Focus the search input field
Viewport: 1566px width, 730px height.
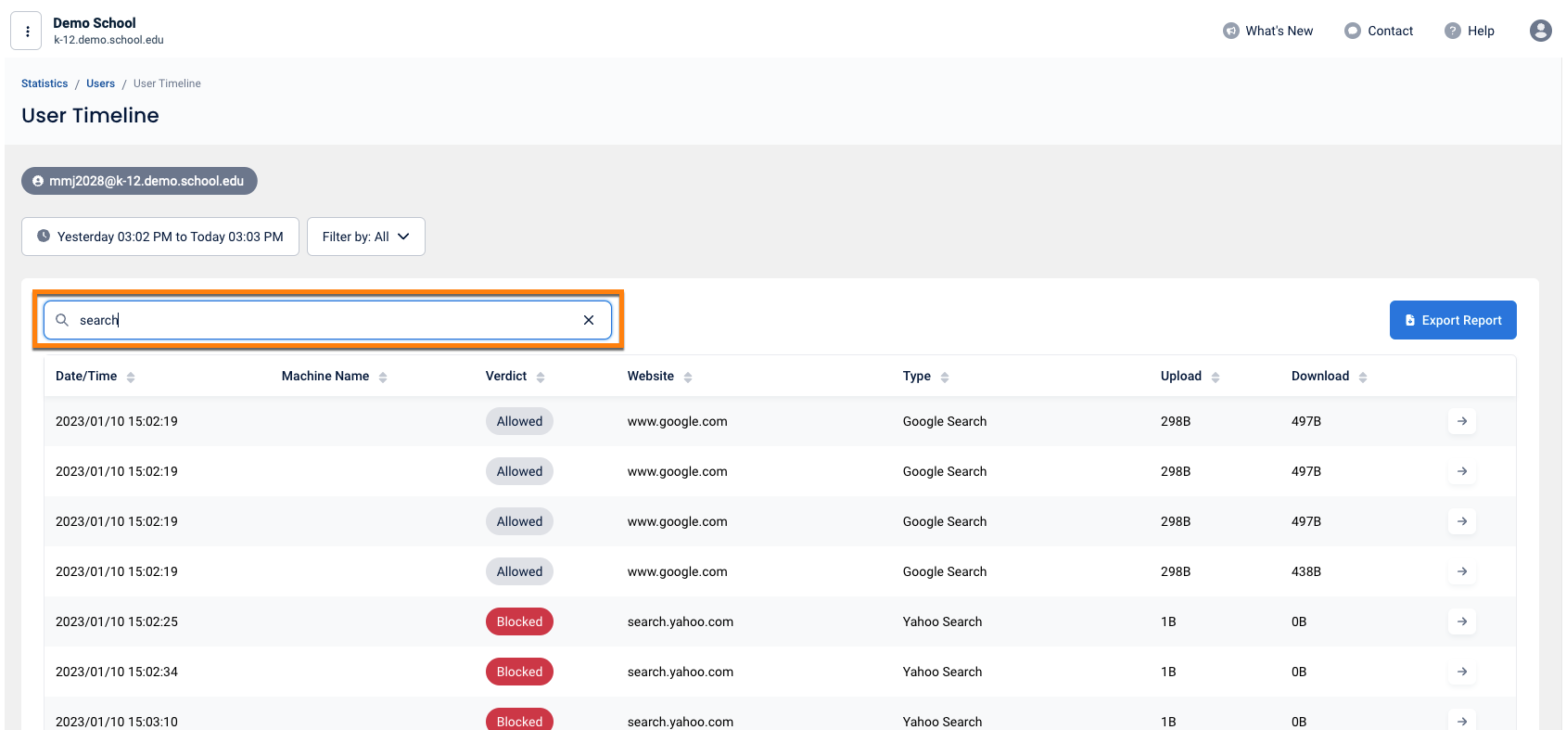tap(327, 320)
